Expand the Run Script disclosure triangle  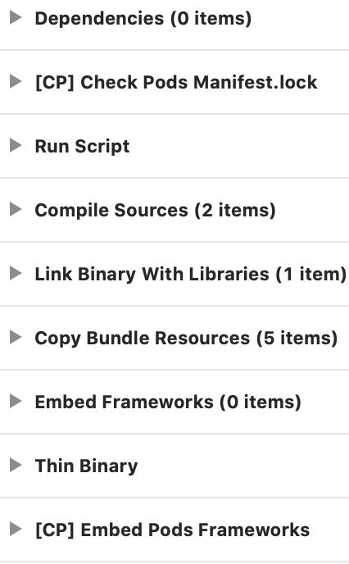[x=16, y=145]
